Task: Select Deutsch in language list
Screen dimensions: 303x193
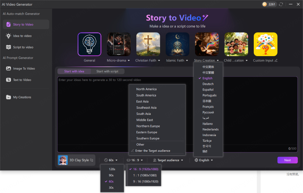Action: 208,84
